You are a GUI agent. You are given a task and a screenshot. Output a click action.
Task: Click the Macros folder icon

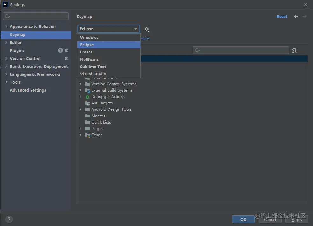[87, 116]
